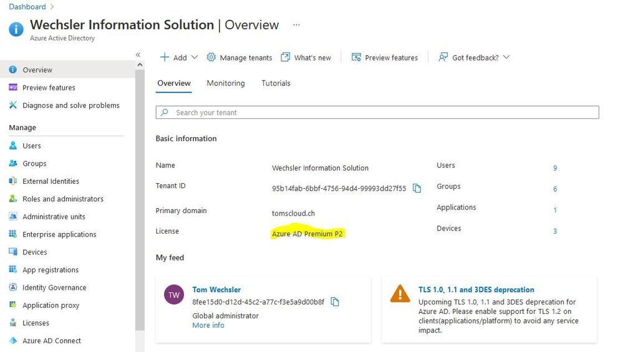Click the Devices count 3 link
623x352 pixels.
pos(555,231)
